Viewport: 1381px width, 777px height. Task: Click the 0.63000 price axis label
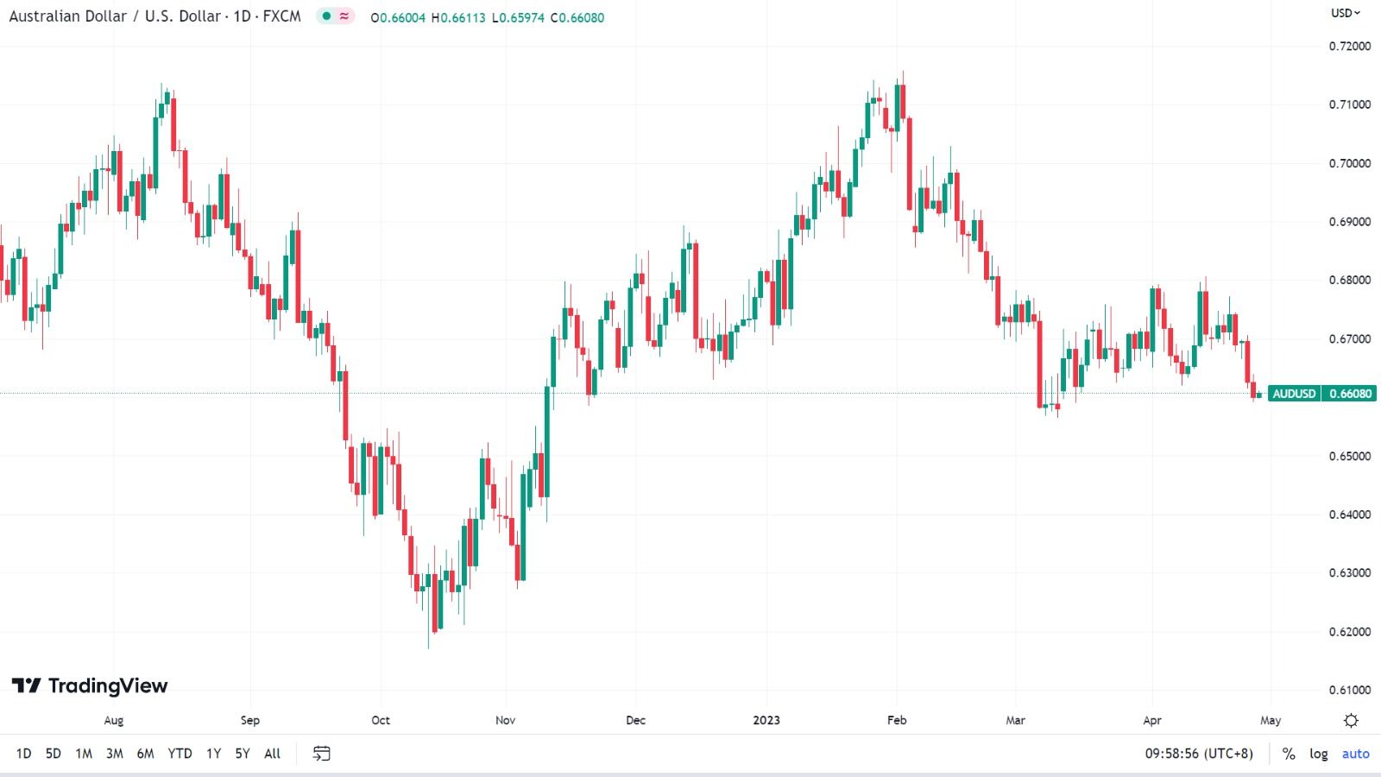[1350, 572]
